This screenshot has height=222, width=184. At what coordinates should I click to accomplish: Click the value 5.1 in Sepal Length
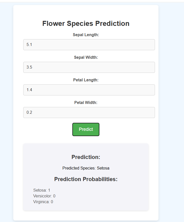point(29,44)
